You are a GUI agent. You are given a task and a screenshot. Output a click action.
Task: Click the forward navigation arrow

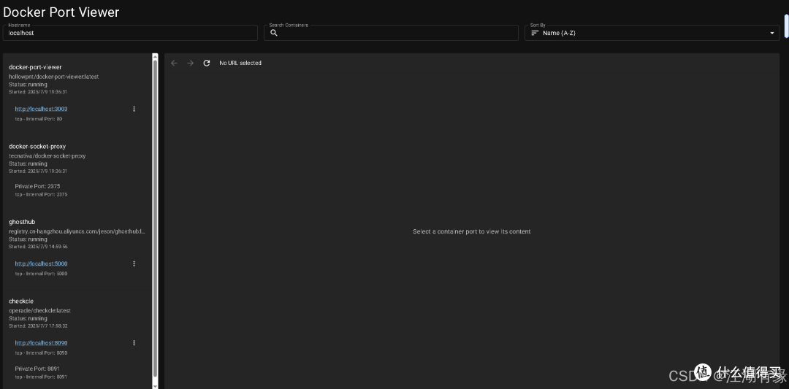coord(190,63)
